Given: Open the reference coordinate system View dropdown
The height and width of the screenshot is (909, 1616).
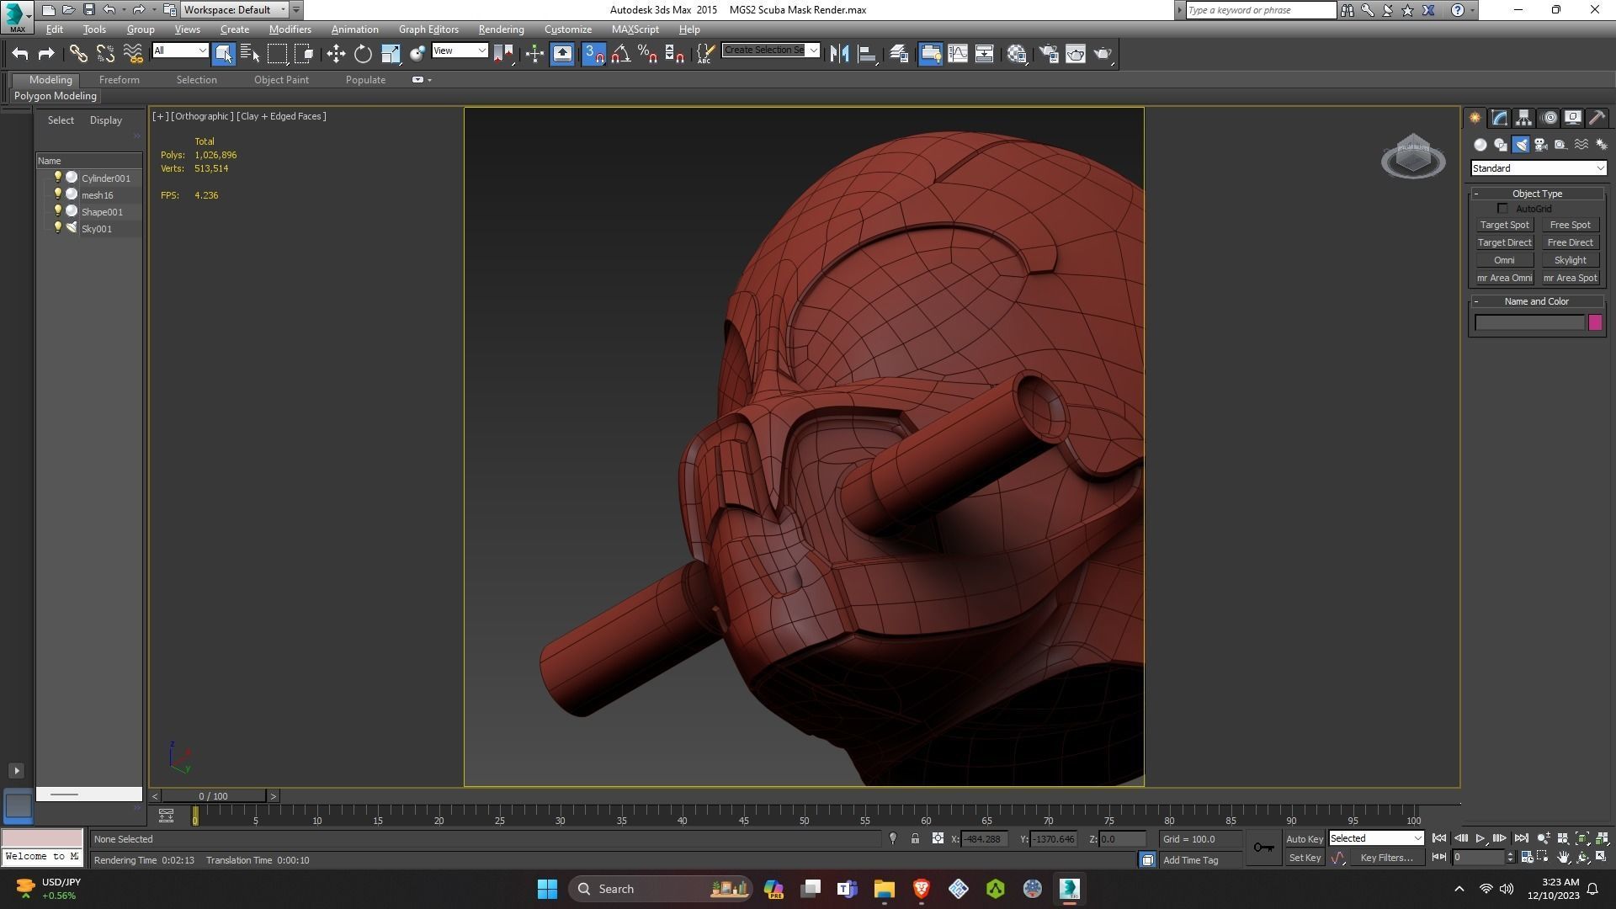Looking at the screenshot, I should click(460, 50).
